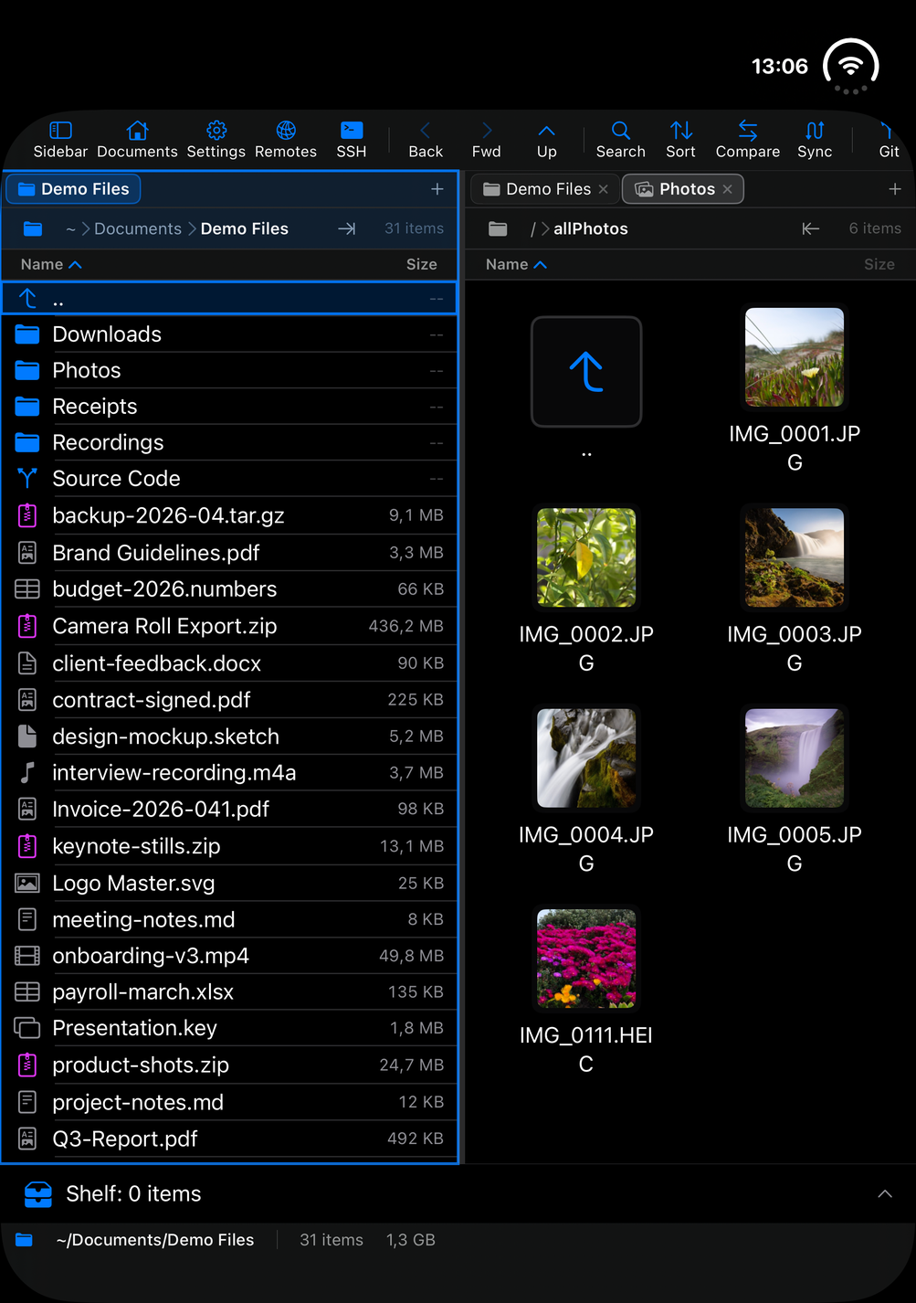This screenshot has width=916, height=1303.
Task: Select IMG_0002.JPG lemon thumbnail
Action: 586,557
